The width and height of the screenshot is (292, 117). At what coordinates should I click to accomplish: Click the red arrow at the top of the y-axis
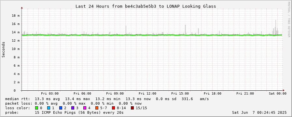click(22, 8)
